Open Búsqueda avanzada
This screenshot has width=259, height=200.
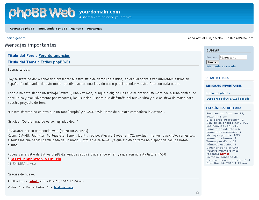click(x=221, y=66)
